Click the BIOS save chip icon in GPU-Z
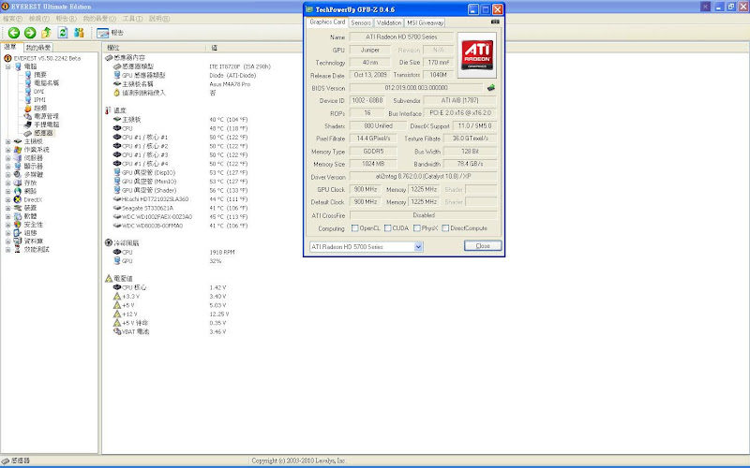The height and width of the screenshot is (468, 750). [x=490, y=88]
